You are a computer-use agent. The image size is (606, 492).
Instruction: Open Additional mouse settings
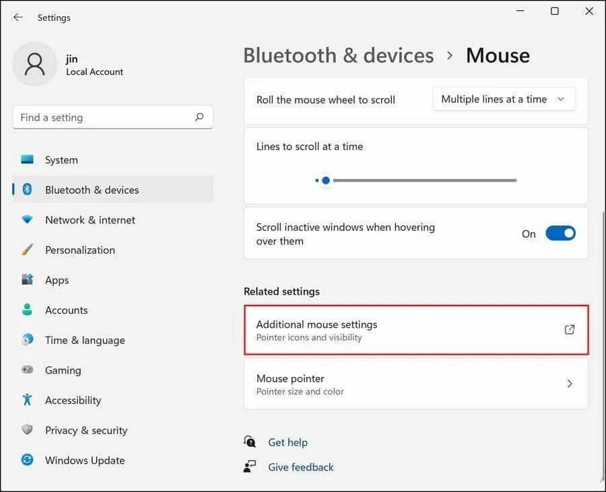(x=415, y=330)
